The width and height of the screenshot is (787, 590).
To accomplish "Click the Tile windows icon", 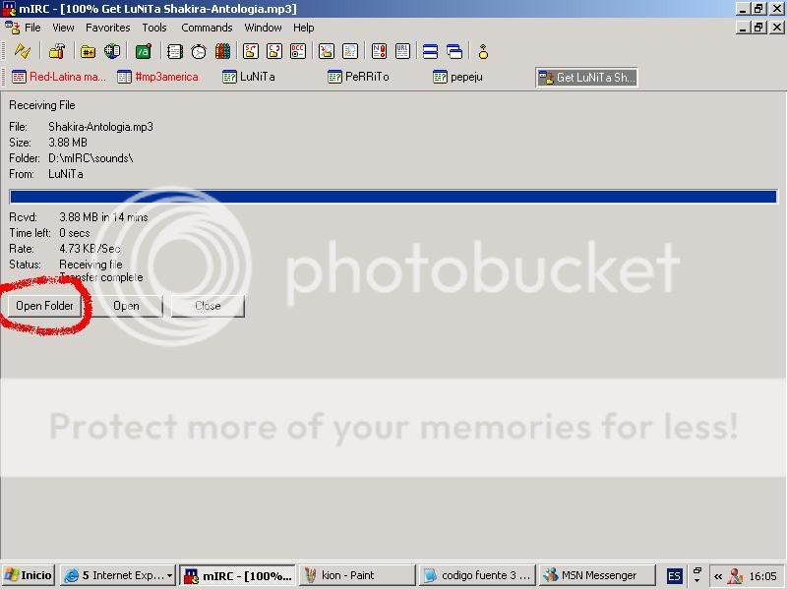I will point(430,51).
